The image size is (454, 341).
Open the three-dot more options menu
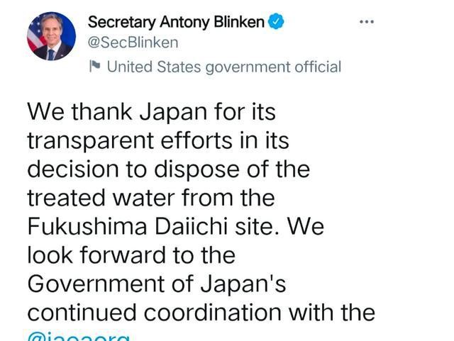coord(366,22)
